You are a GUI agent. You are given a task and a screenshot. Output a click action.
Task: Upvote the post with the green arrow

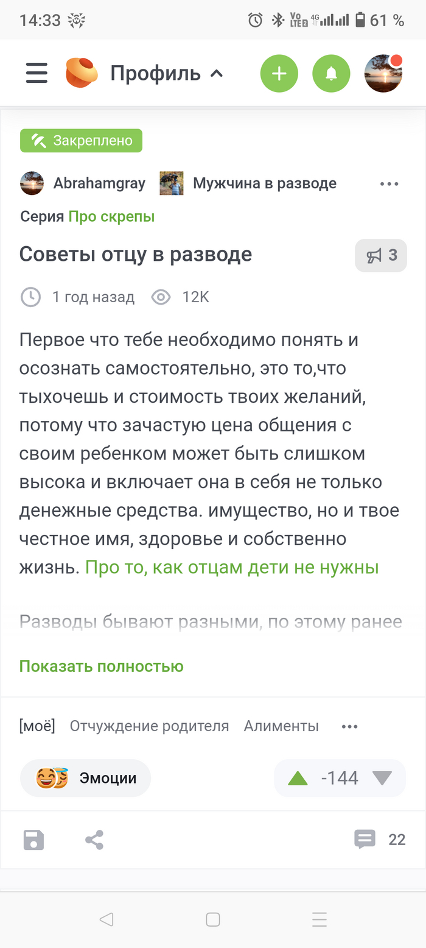298,777
